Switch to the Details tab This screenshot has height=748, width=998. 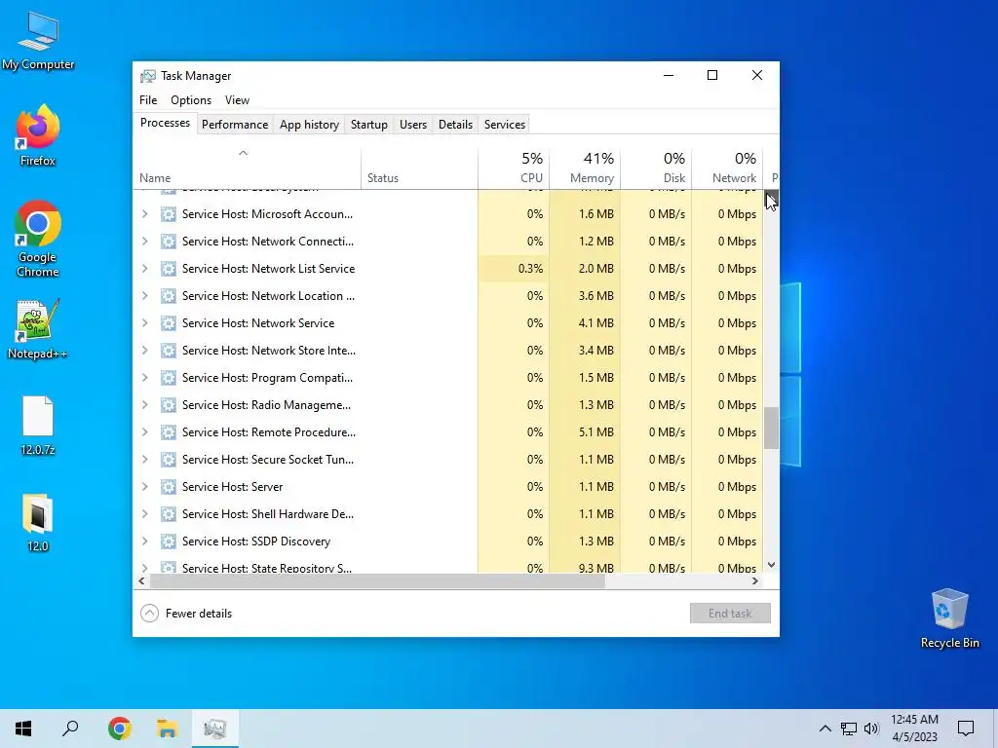point(456,125)
